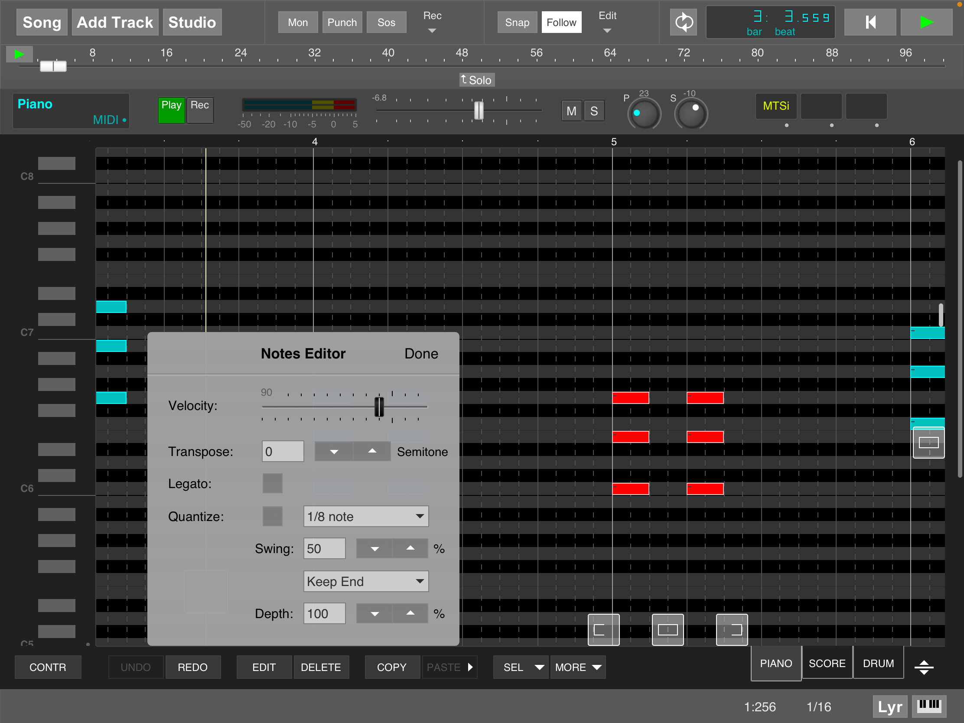This screenshot has height=723, width=964.
Task: Solo the Piano track with S
Action: [x=594, y=111]
